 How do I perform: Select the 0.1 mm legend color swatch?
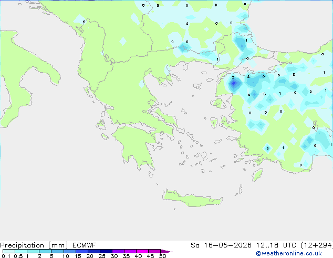coord(9,251)
